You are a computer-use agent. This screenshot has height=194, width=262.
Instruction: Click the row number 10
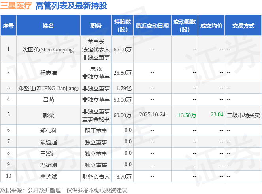[x=8, y=176]
